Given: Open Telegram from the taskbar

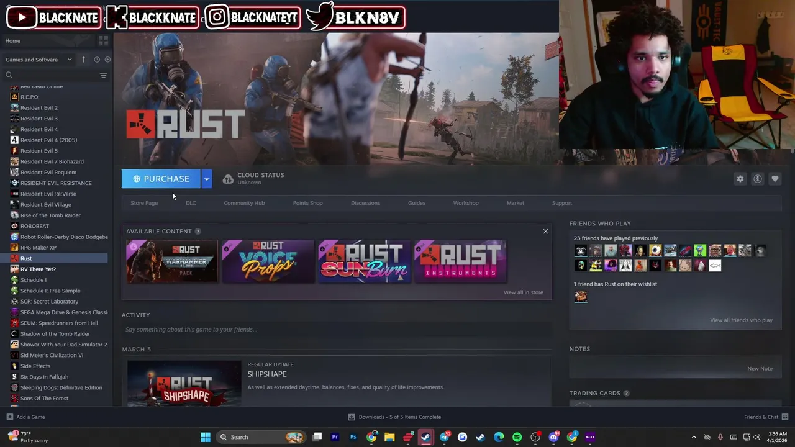Looking at the screenshot, I should click(x=445, y=437).
